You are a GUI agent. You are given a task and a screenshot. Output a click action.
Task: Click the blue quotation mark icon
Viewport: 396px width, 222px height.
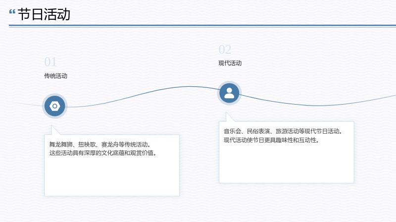coord(12,12)
